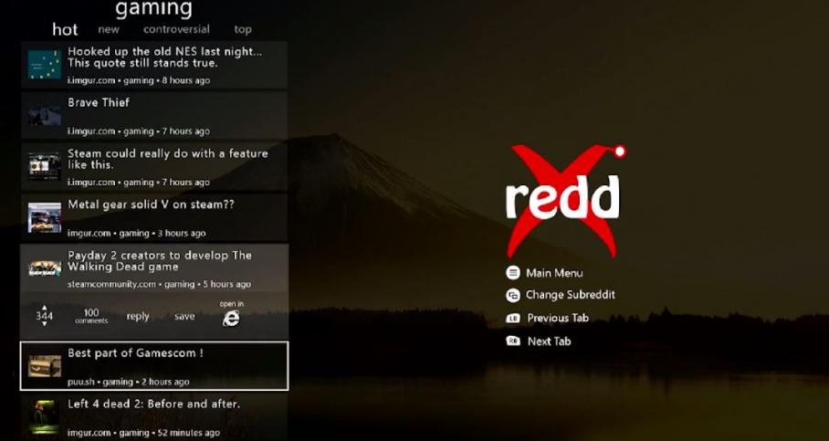Click the Left 4 dead 2 thumbnail
Screen dimensions: 829x441
pyautogui.click(x=44, y=415)
